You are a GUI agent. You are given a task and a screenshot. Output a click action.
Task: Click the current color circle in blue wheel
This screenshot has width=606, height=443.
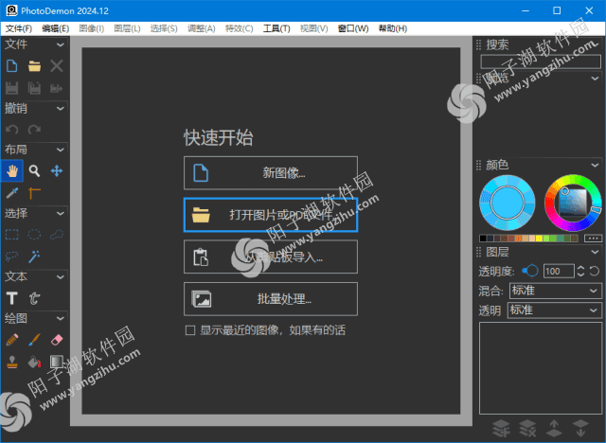coord(508,203)
